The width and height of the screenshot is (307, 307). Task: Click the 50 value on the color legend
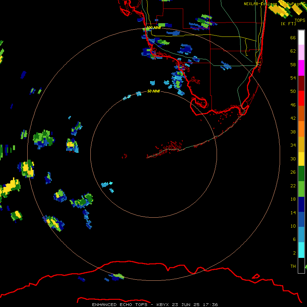click(x=293, y=91)
